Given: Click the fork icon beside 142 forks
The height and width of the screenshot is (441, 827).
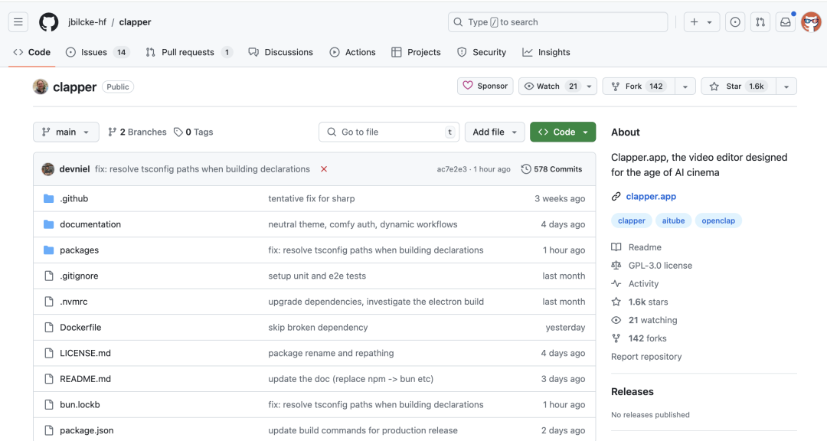Looking at the screenshot, I should [x=616, y=338].
